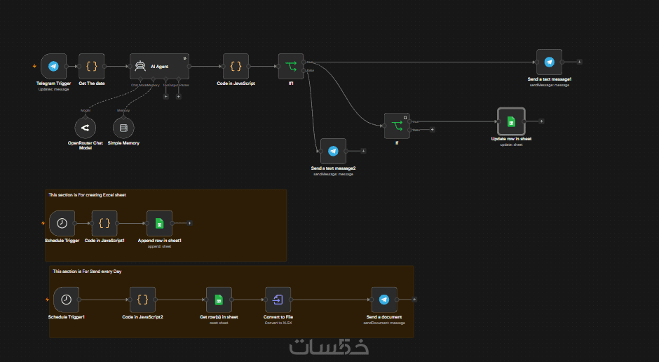Click the 'Convert to XLSX' subtitle
Viewport: 659px width, 362px height.
pos(278,323)
